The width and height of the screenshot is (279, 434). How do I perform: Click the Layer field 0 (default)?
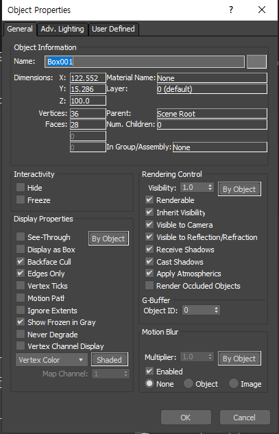pos(212,89)
